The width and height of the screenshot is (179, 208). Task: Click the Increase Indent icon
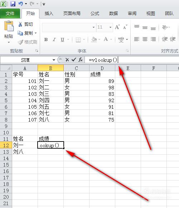tap(173, 39)
